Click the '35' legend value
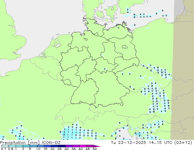The width and height of the screenshot is (194, 150). 73,149
